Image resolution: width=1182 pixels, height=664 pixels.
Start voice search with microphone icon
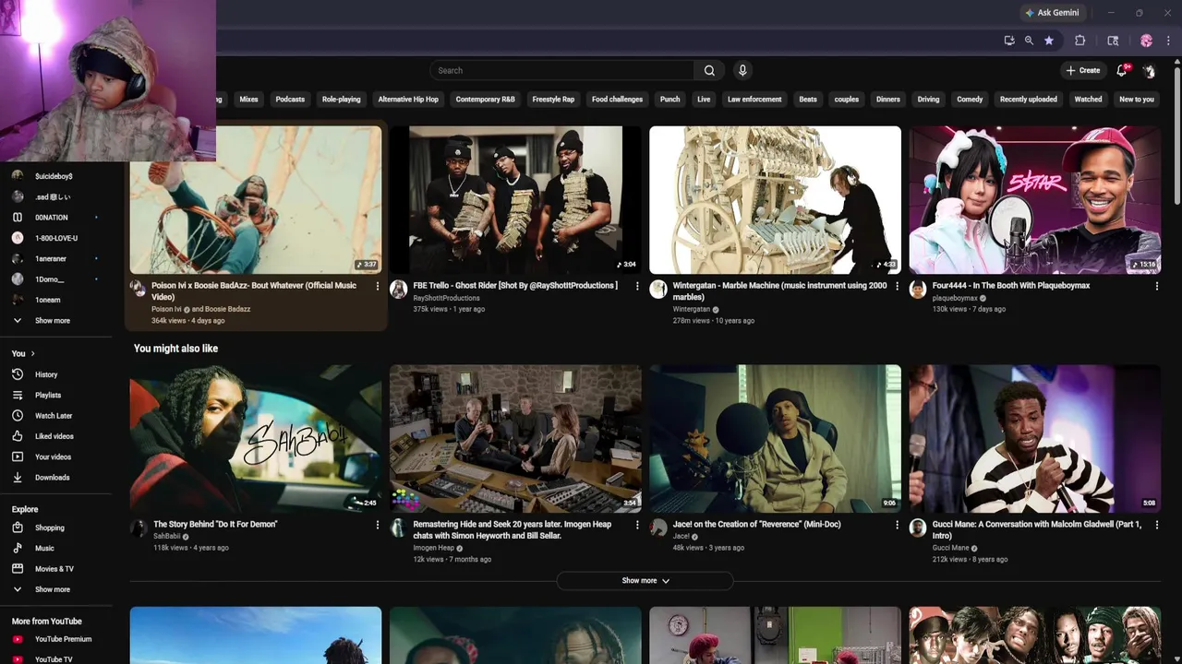[742, 70]
